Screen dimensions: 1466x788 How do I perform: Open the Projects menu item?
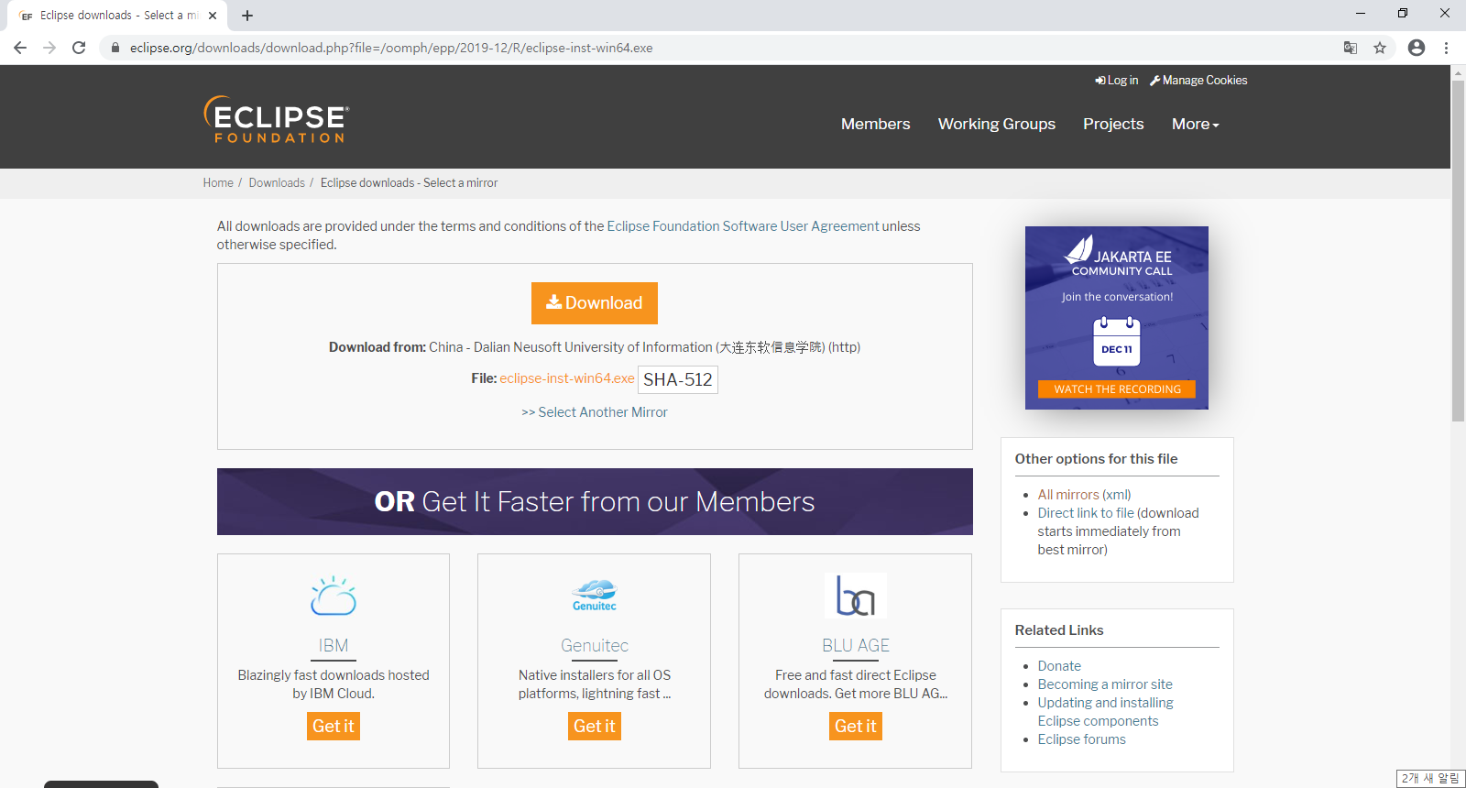point(1113,124)
